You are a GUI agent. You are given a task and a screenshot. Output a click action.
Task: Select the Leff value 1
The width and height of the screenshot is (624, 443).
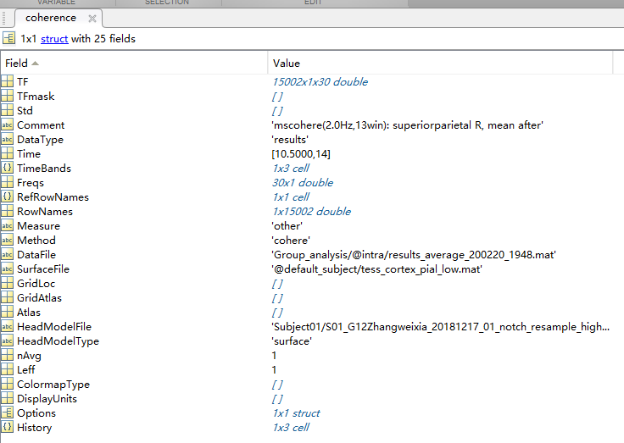point(274,370)
